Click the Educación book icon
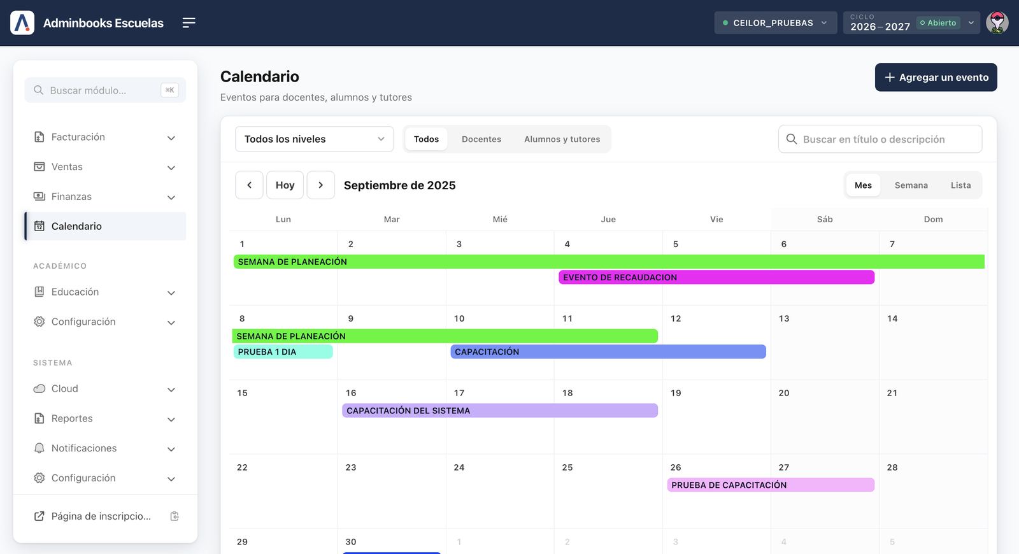This screenshot has height=554, width=1019. tap(39, 292)
